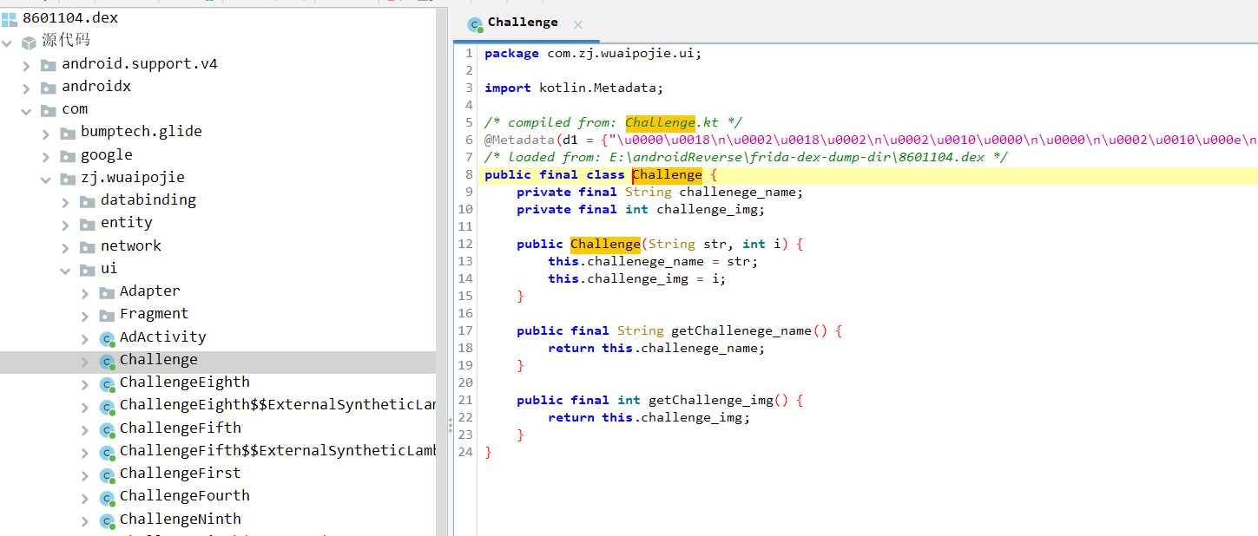1258x536 pixels.
Task: Close the Challenge editor tab
Action: (578, 24)
